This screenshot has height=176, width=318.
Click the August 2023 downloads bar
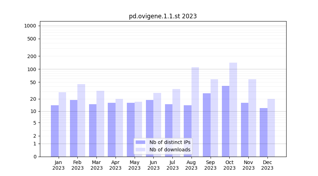195,112
